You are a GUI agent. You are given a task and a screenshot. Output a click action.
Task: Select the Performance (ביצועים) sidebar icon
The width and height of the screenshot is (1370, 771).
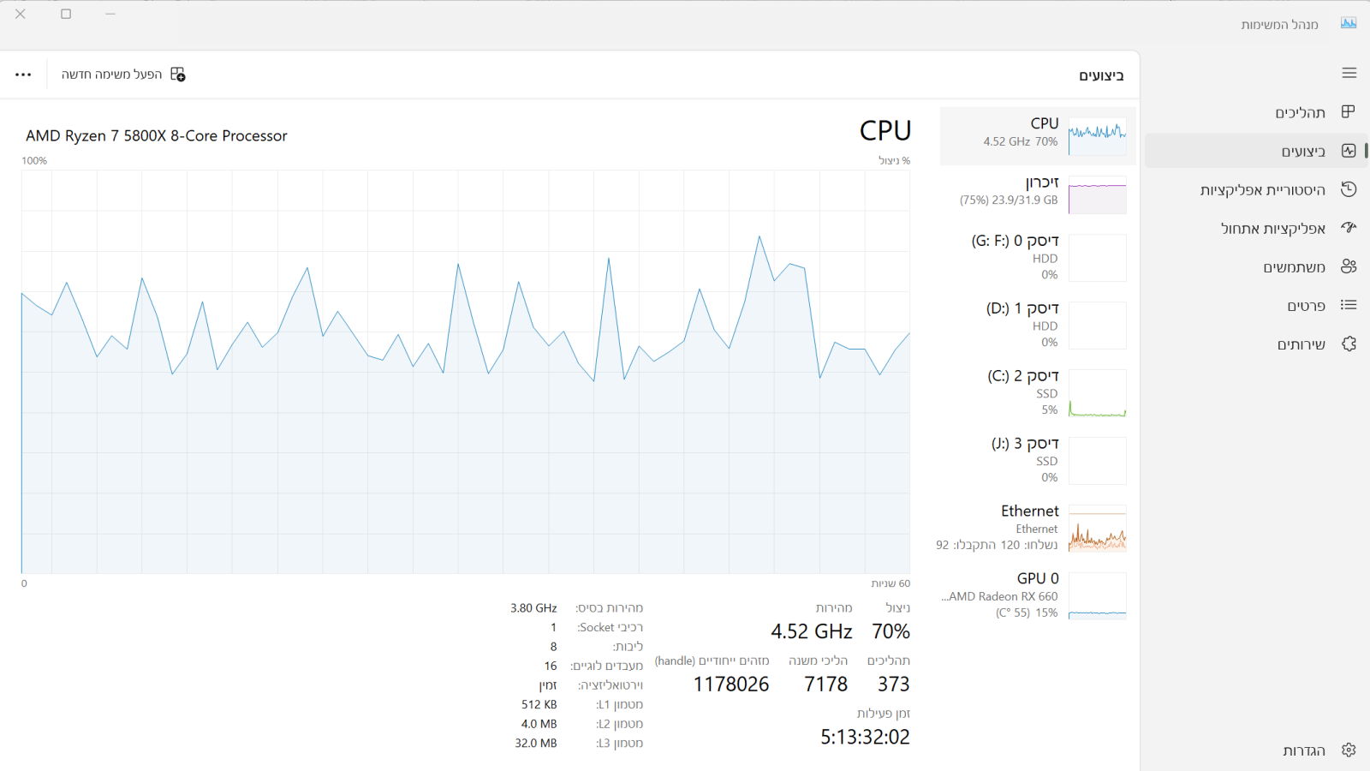click(x=1349, y=151)
